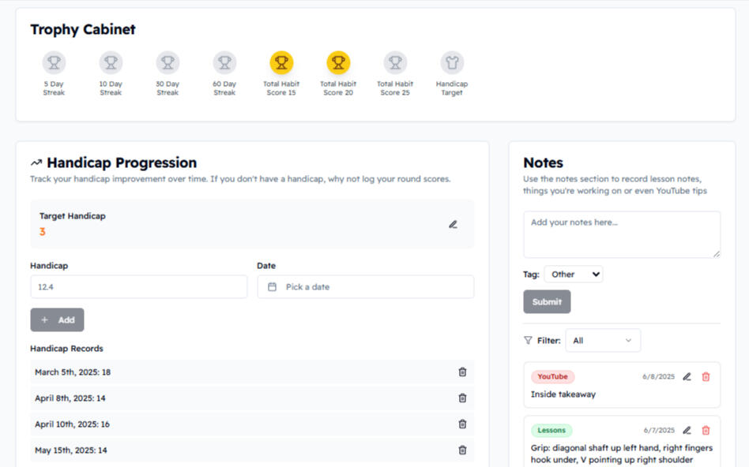Click the Total Habit Score 15 gold trophy
Viewport: 749px width, 467px height.
coord(281,63)
